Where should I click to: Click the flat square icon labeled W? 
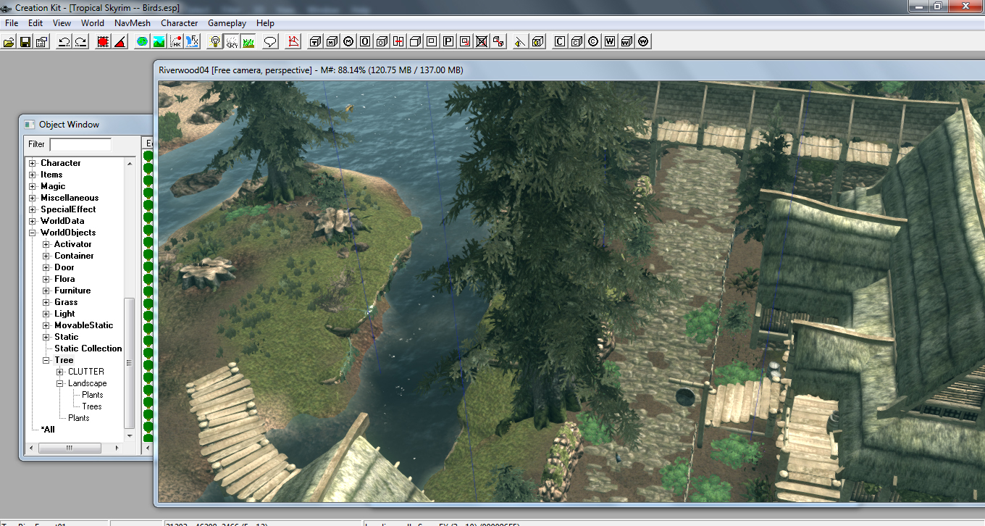pyautogui.click(x=610, y=41)
